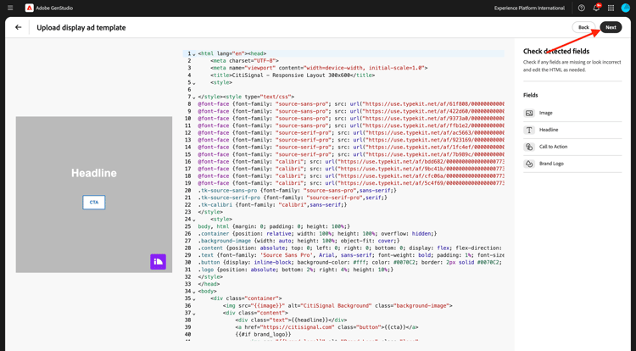This screenshot has width=636, height=351.
Task: Open the app switcher grid icon
Action: [611, 8]
